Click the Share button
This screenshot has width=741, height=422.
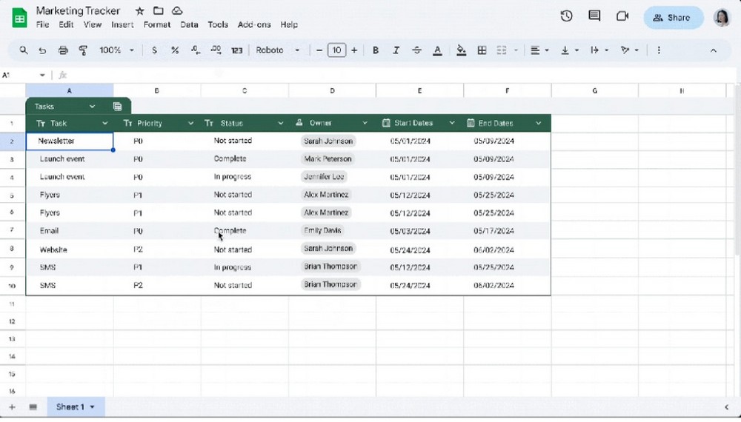pyautogui.click(x=673, y=18)
